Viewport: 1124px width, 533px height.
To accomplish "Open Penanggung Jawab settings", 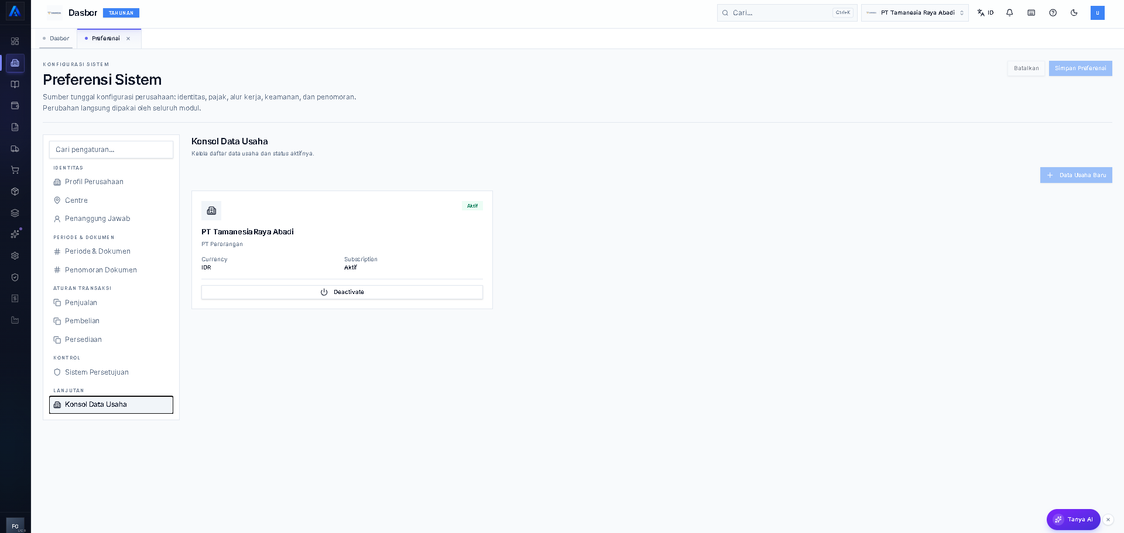I will click(111, 219).
